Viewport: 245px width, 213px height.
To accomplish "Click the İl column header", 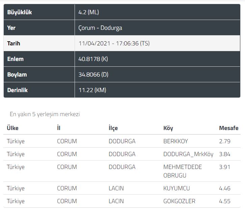I will 59,128.
